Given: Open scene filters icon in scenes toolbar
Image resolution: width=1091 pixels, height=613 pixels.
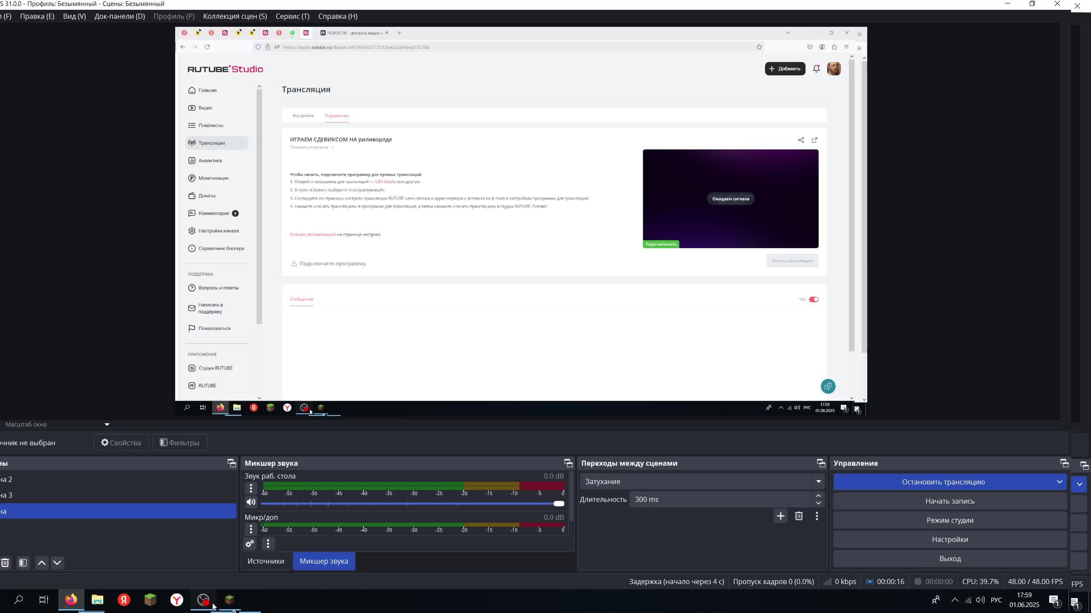Looking at the screenshot, I should (x=23, y=563).
